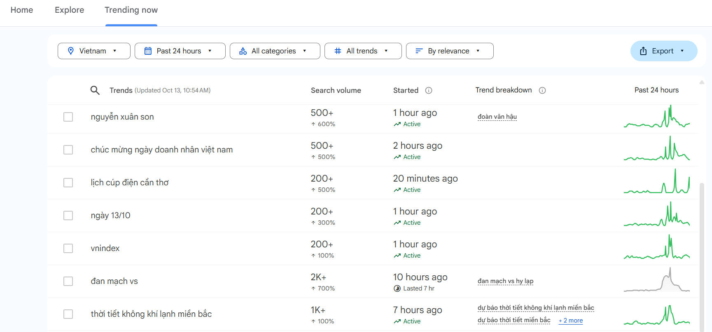Image resolution: width=712 pixels, height=332 pixels.
Task: Click the info icon next to Started
Action: [x=429, y=90]
